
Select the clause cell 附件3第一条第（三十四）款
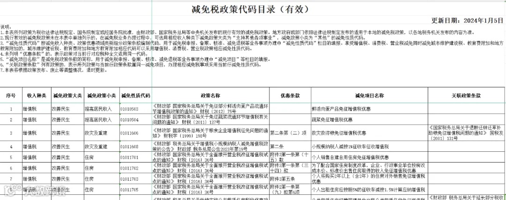(x=290, y=168)
